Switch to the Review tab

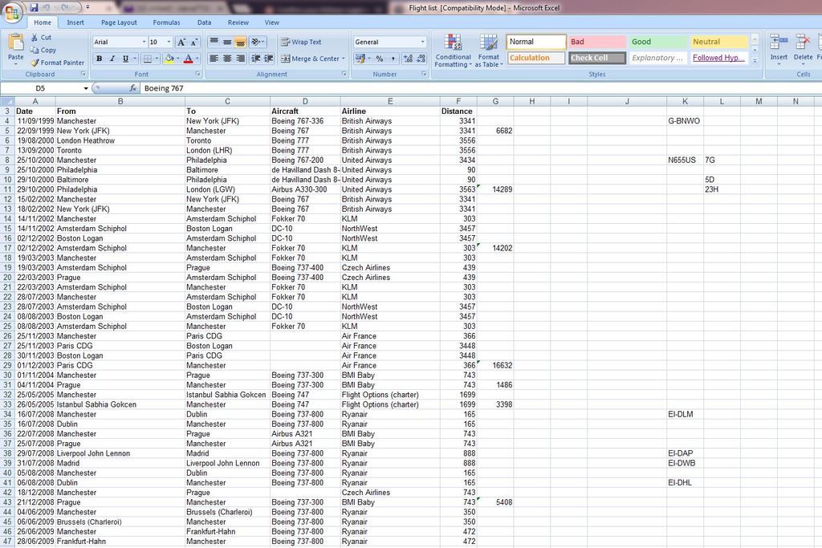point(238,22)
